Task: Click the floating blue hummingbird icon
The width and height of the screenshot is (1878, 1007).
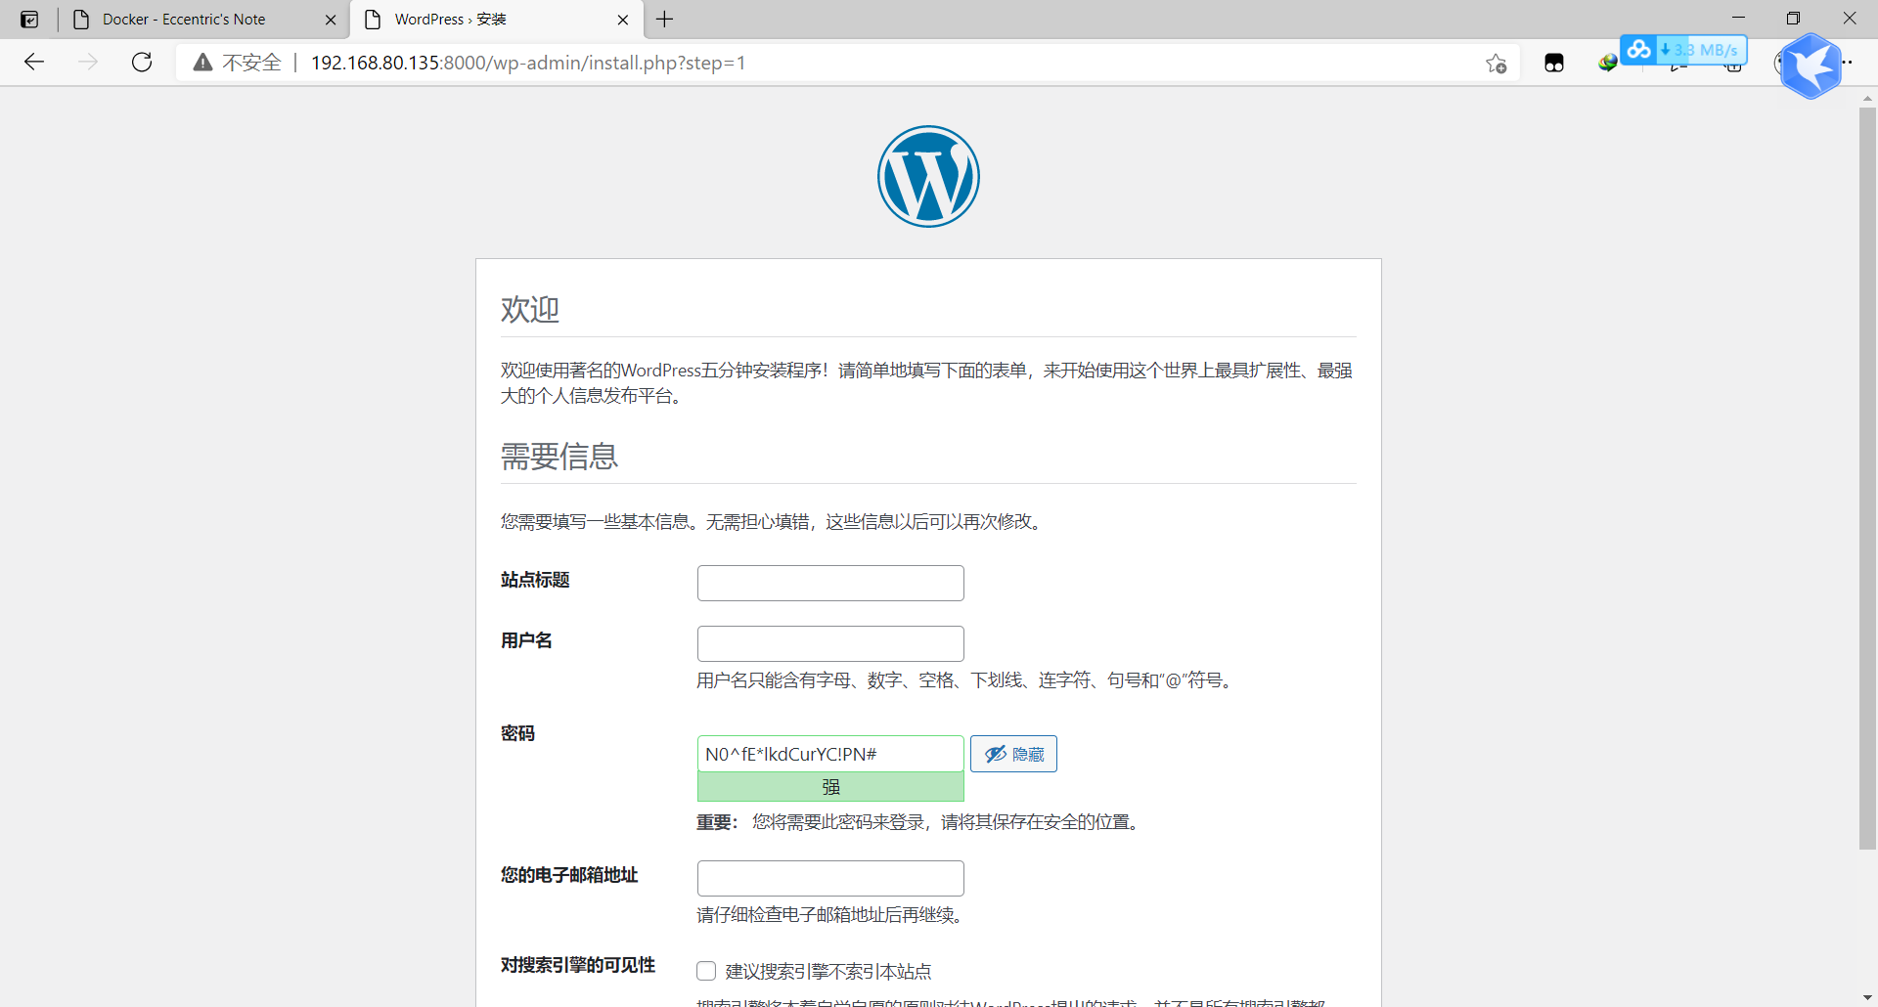Action: [x=1810, y=66]
